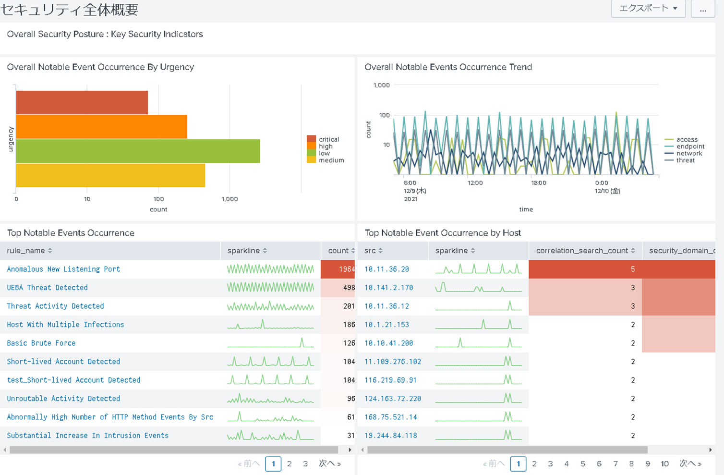Toggle the threat series in trend legend

pyautogui.click(x=685, y=160)
